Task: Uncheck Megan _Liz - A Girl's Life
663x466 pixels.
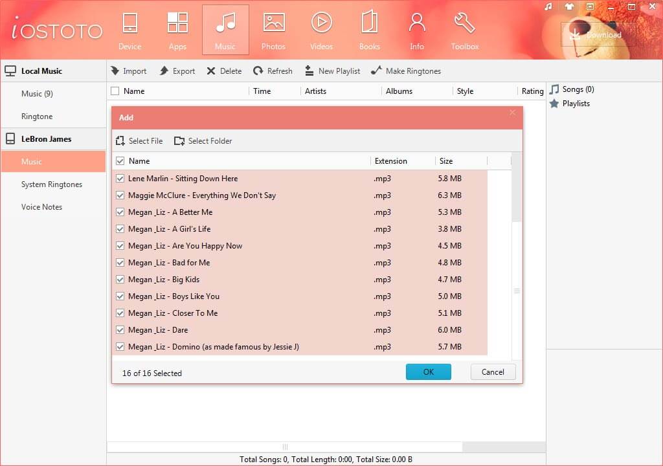Action: coord(120,228)
